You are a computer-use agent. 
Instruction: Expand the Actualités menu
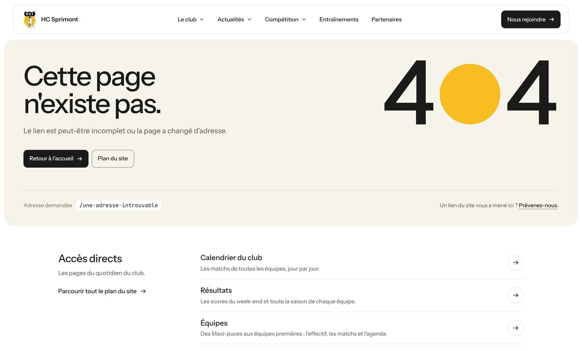tap(234, 19)
